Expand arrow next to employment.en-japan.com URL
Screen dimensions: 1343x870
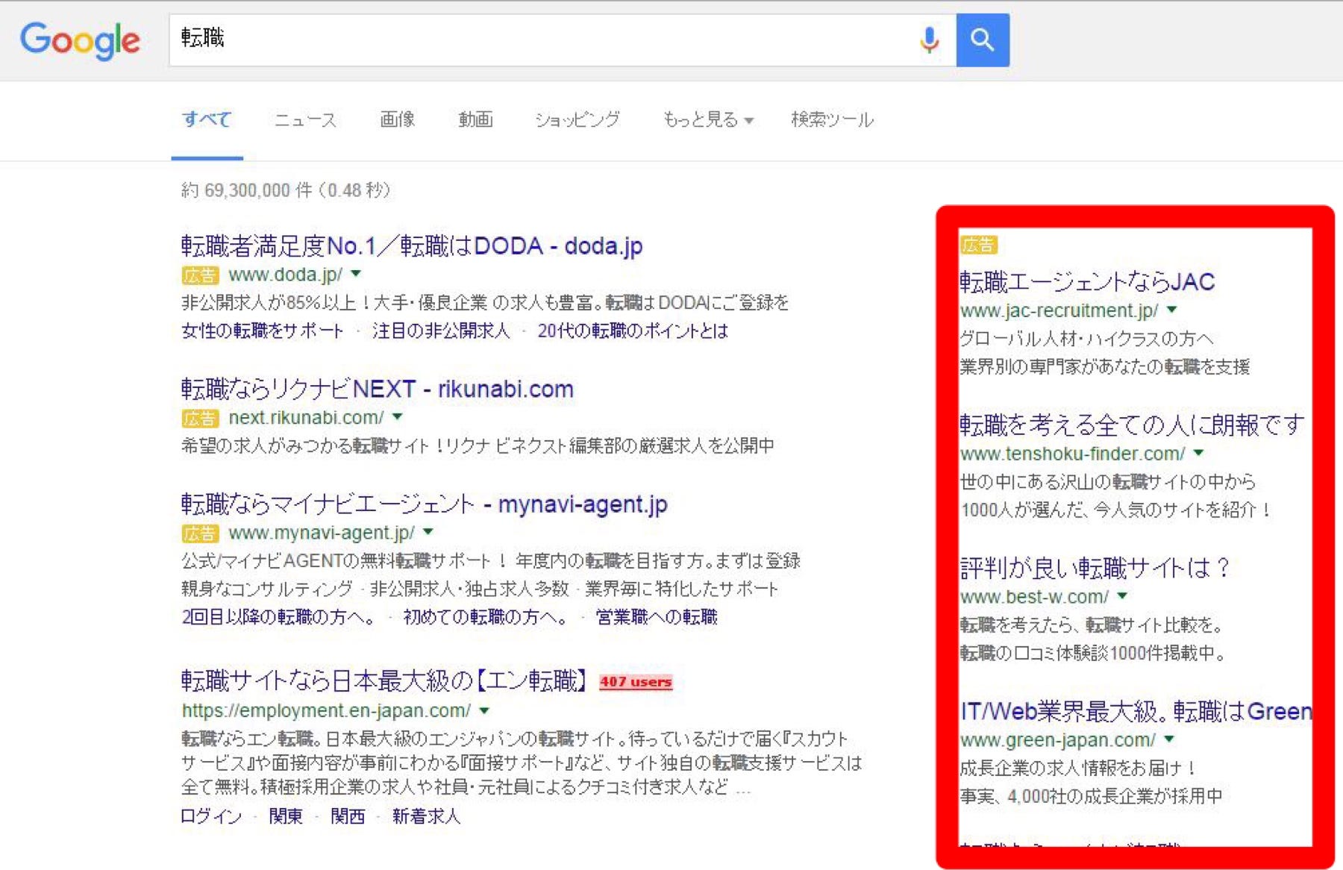(484, 710)
